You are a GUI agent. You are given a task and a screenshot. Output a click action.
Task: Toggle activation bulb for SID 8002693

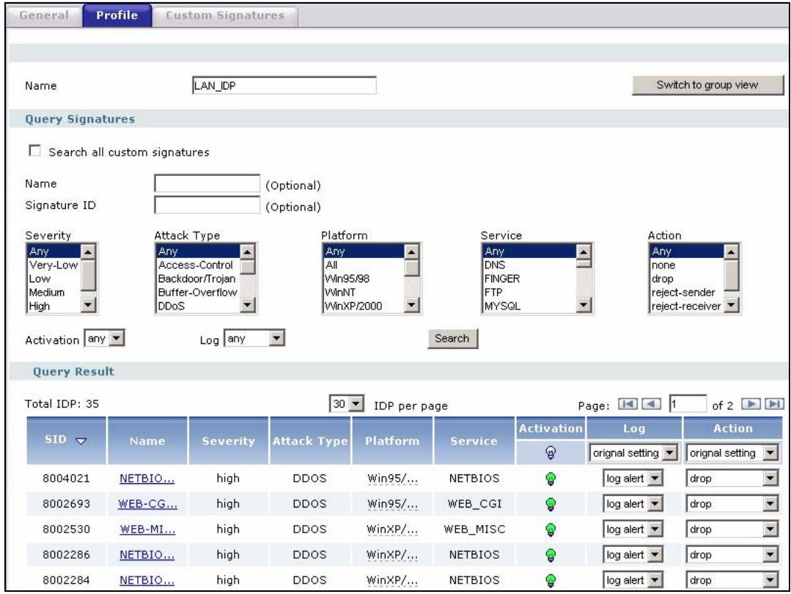tap(551, 504)
